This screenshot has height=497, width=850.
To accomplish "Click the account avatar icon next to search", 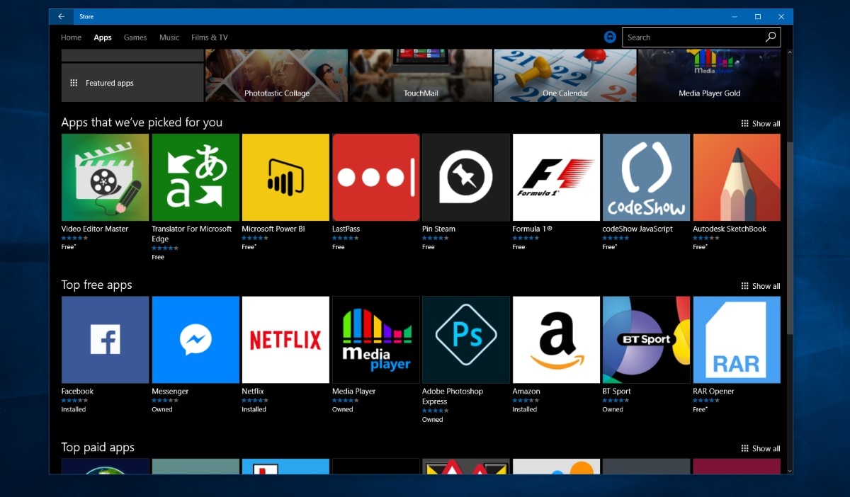I will [x=610, y=37].
